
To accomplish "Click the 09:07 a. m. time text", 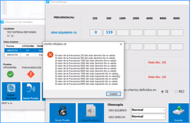I will pyautogui.click(x=7, y=103).
